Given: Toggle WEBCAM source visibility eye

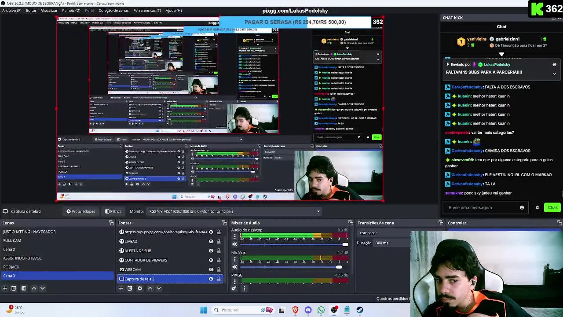Looking at the screenshot, I should [x=211, y=269].
